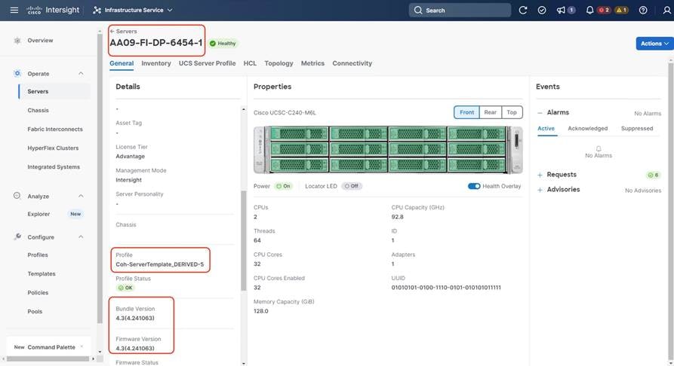The width and height of the screenshot is (674, 366).
Task: Click the refresh icon in header
Action: coord(523,10)
